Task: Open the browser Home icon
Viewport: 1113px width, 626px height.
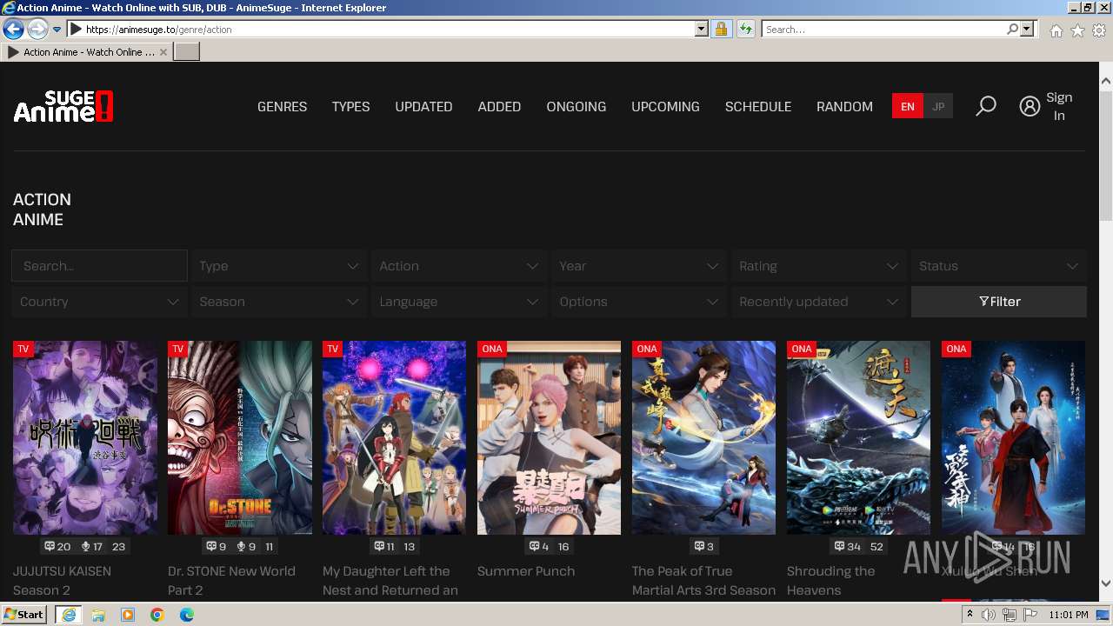Action: (x=1056, y=30)
